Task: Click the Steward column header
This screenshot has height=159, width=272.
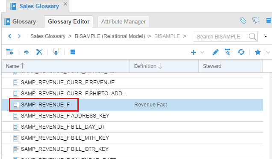Action: pos(231,66)
